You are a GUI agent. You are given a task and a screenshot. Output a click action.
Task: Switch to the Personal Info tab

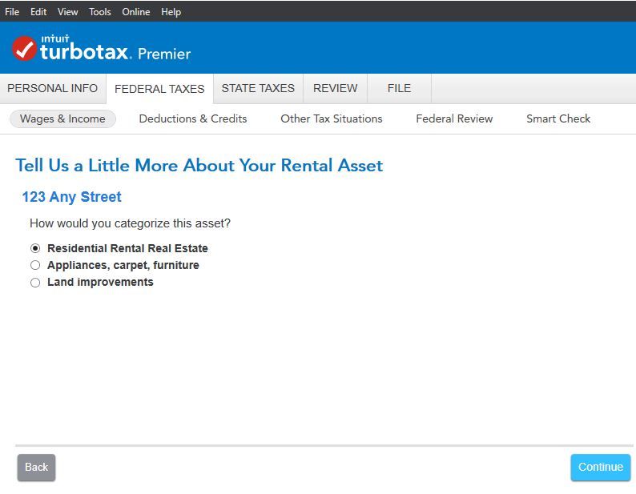(x=52, y=88)
